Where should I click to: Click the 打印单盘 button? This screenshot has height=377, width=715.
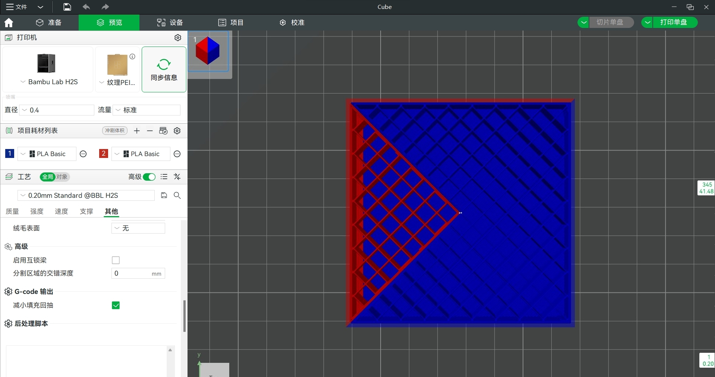click(x=675, y=22)
